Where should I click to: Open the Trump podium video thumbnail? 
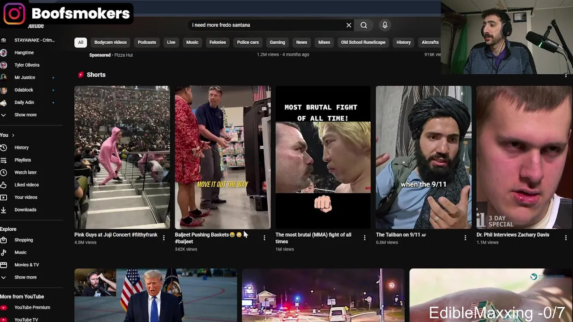coord(156,295)
